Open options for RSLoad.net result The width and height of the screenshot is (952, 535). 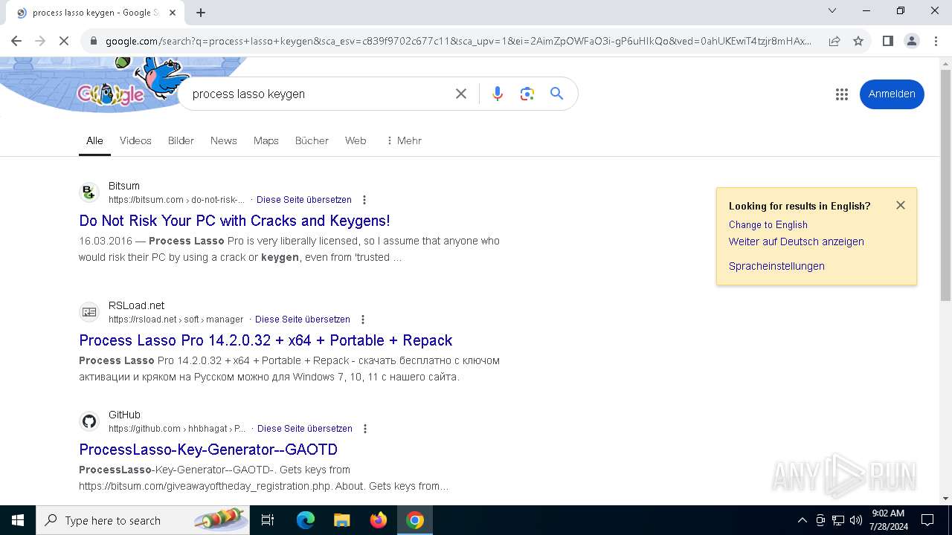[x=363, y=320]
